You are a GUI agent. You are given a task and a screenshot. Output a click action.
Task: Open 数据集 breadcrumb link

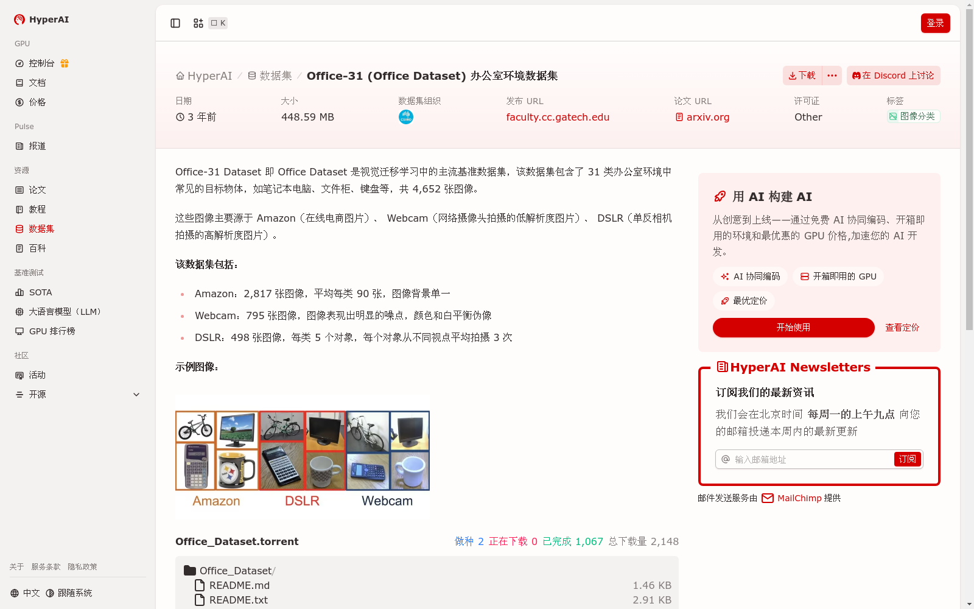pos(270,76)
